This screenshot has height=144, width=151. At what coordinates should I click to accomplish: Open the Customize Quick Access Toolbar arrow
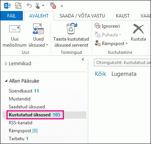pos(62,6)
